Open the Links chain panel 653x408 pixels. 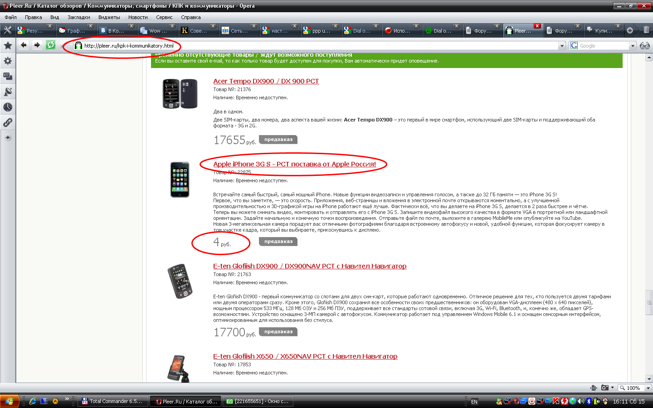click(x=8, y=122)
